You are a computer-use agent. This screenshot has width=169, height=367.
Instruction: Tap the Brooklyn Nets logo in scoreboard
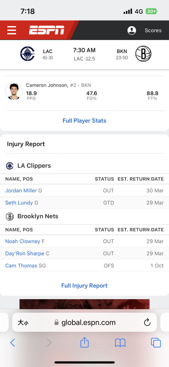[143, 54]
